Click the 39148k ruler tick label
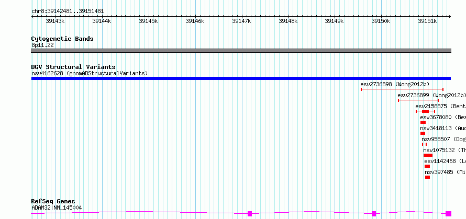 [x=288, y=21]
